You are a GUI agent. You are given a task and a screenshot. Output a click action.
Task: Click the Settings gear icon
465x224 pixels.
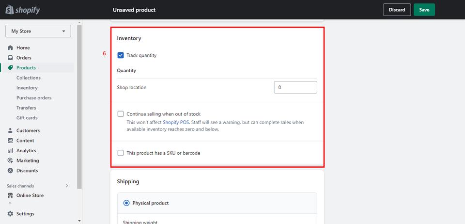(10, 214)
